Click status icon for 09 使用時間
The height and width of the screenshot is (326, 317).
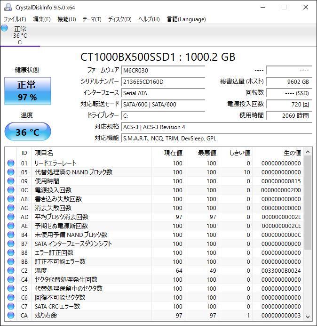point(11,181)
